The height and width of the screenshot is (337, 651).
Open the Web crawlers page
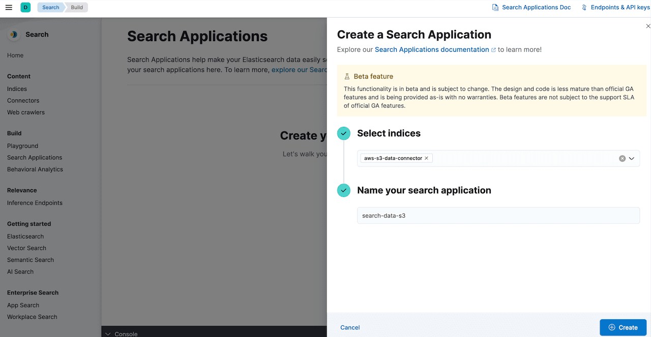click(x=26, y=112)
